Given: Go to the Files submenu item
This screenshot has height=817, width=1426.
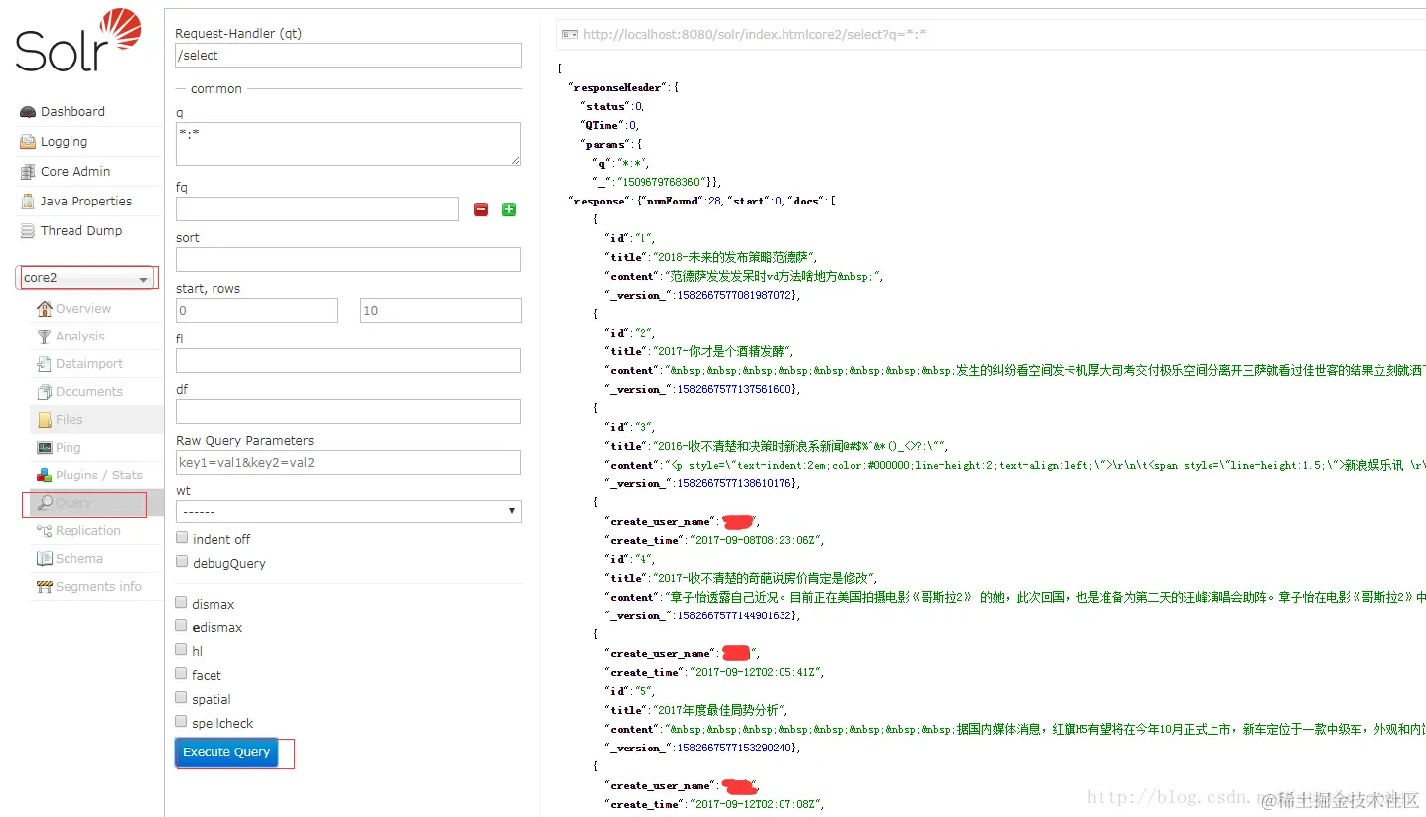Looking at the screenshot, I should (70, 420).
